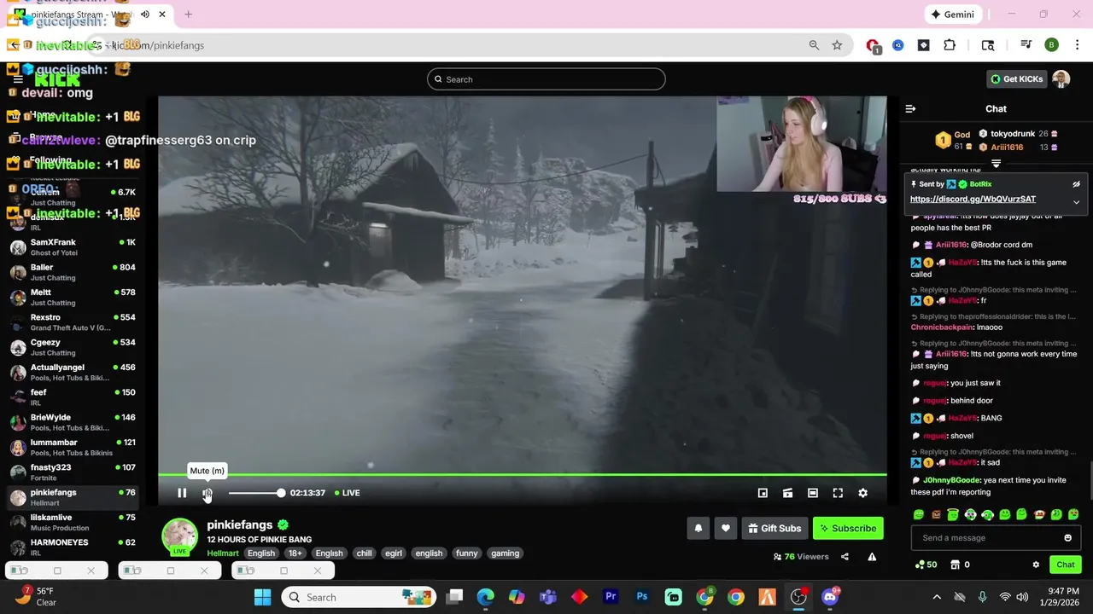The height and width of the screenshot is (614, 1093).
Task: Report the stream with warning icon
Action: click(872, 557)
